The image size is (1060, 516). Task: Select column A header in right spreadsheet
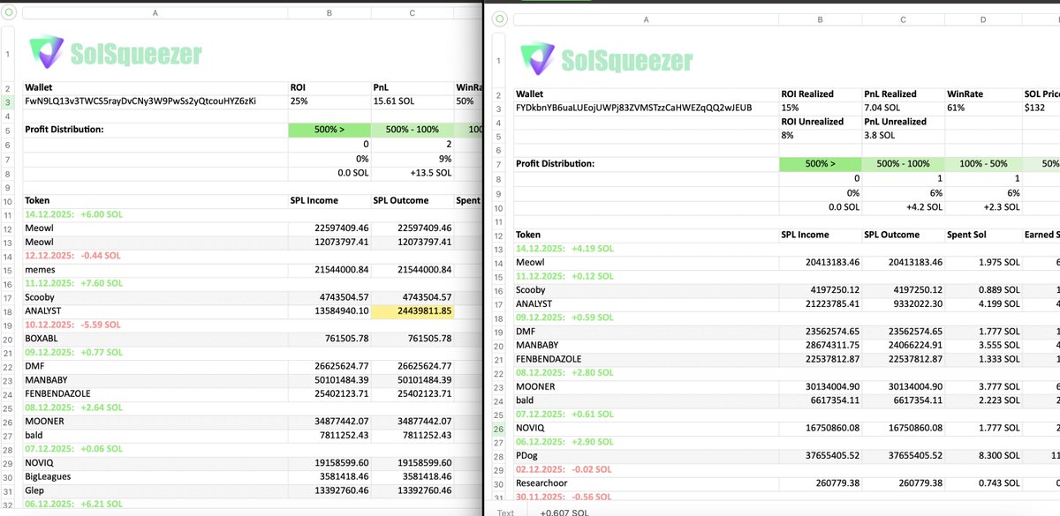646,19
